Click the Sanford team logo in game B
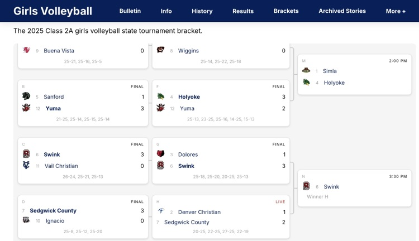Screen dimensions: 419x241 pyautogui.click(x=26, y=97)
